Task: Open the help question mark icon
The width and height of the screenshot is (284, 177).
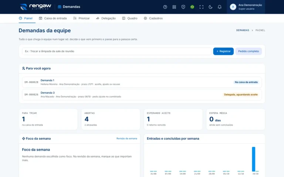Action: click(x=165, y=7)
